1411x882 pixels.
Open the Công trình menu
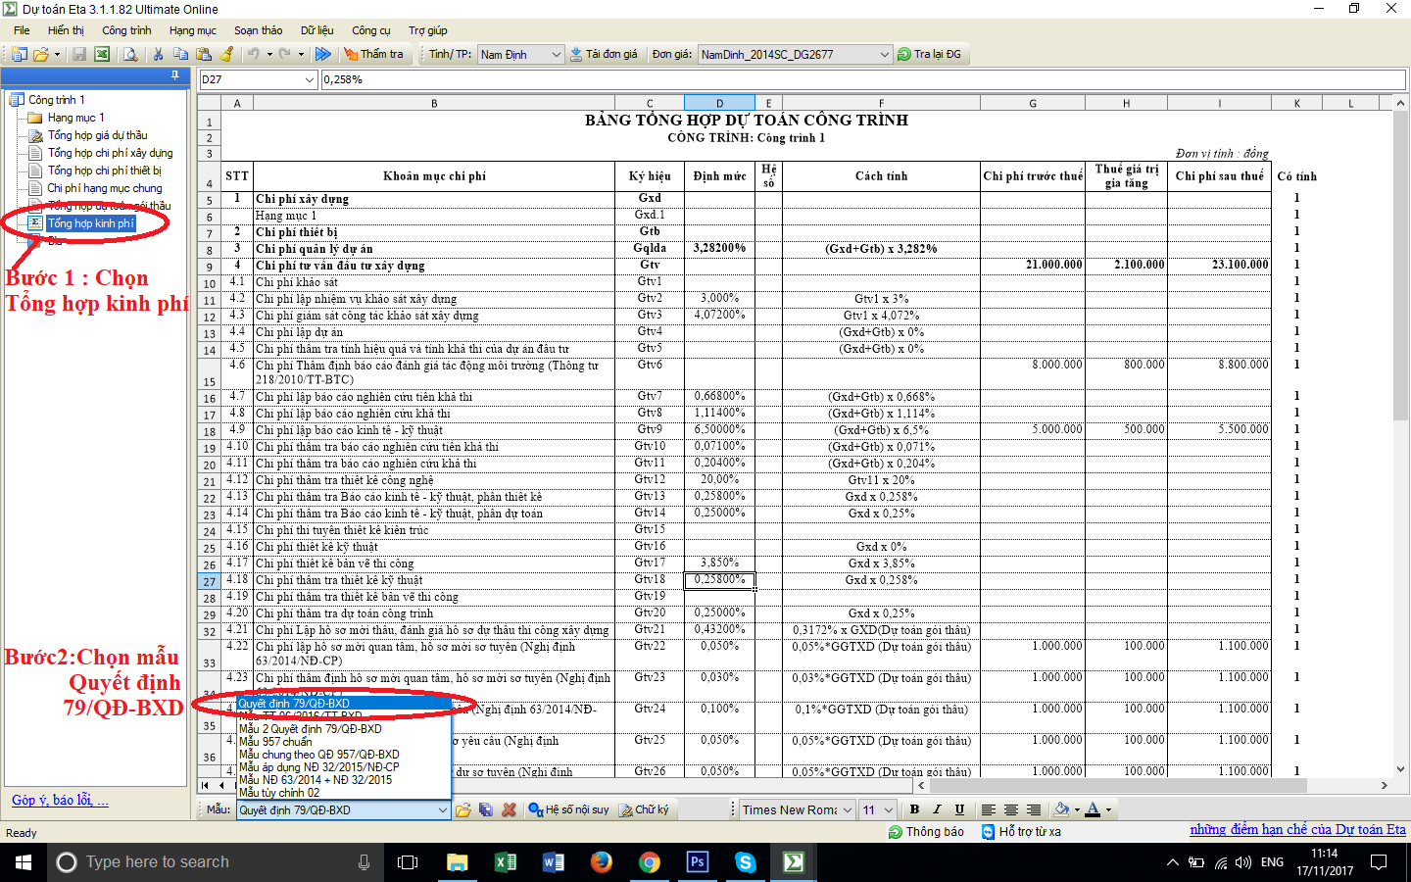(126, 30)
